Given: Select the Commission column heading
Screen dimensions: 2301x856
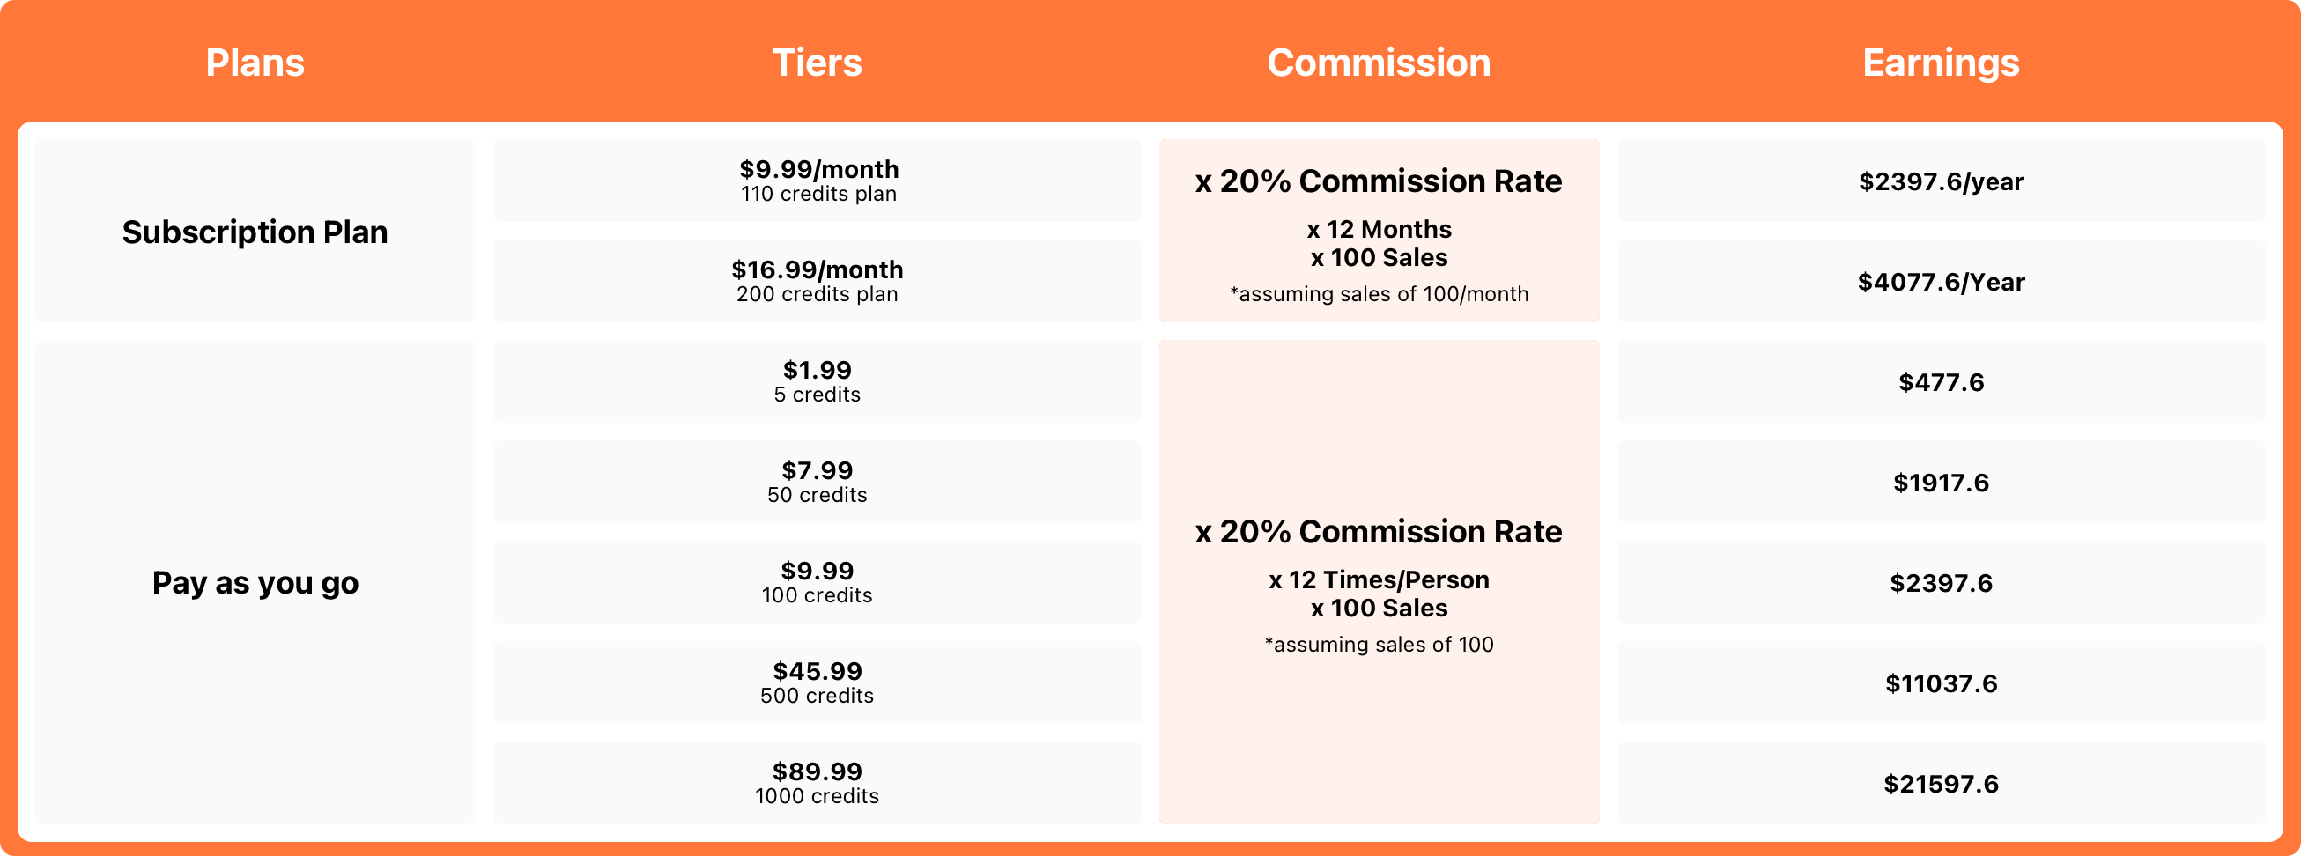Looking at the screenshot, I should tap(1379, 63).
